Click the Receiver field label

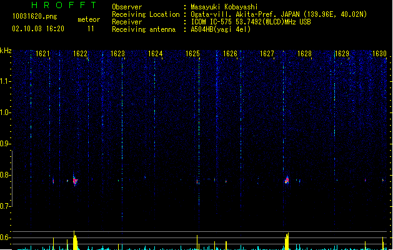point(127,22)
